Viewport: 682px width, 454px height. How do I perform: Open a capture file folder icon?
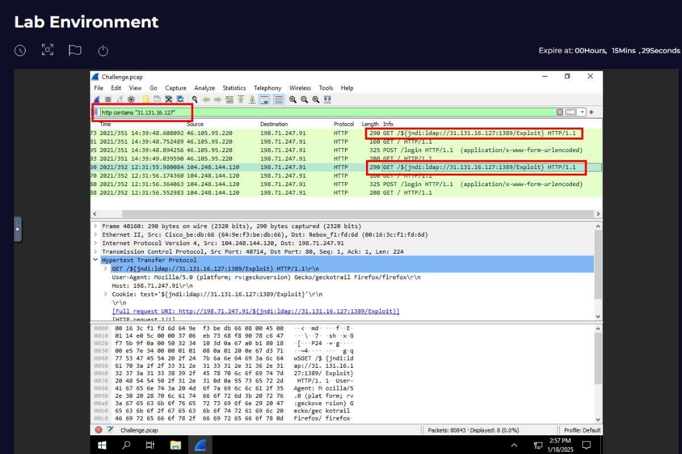coord(146,99)
